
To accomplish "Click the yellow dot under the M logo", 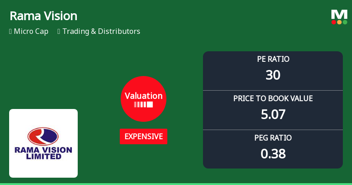I will [x=339, y=22].
